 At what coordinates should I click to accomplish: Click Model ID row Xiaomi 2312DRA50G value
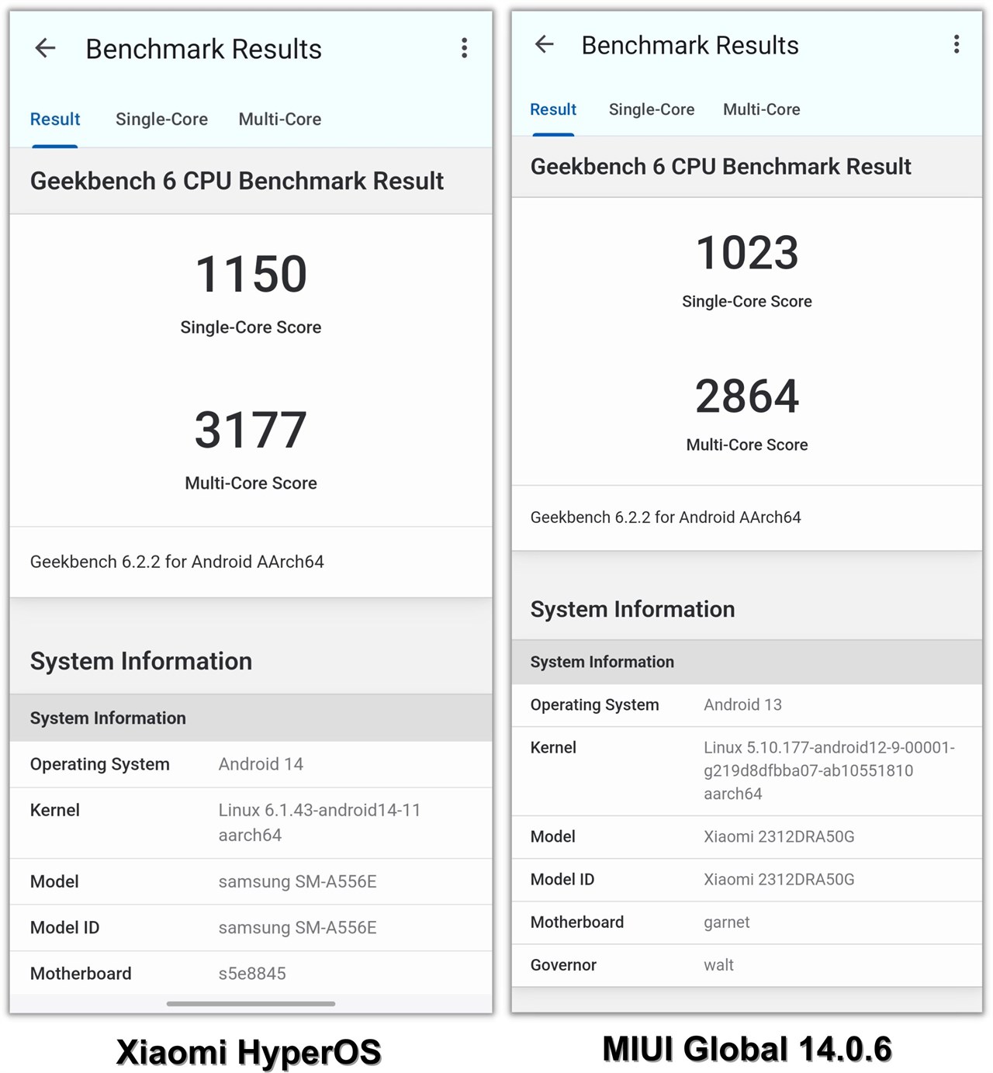(779, 879)
